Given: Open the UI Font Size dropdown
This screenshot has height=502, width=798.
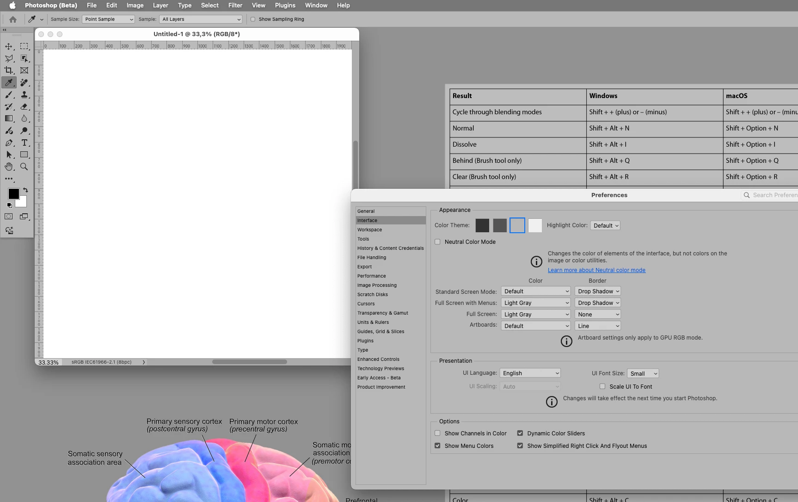Looking at the screenshot, I should click(x=643, y=374).
